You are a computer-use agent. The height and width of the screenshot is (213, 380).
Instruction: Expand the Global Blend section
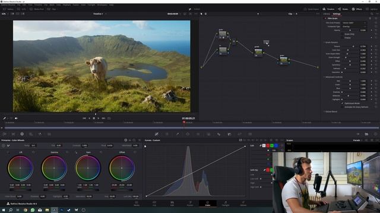click(324, 112)
